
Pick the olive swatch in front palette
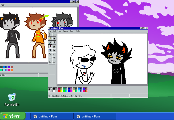click(x=61, y=89)
